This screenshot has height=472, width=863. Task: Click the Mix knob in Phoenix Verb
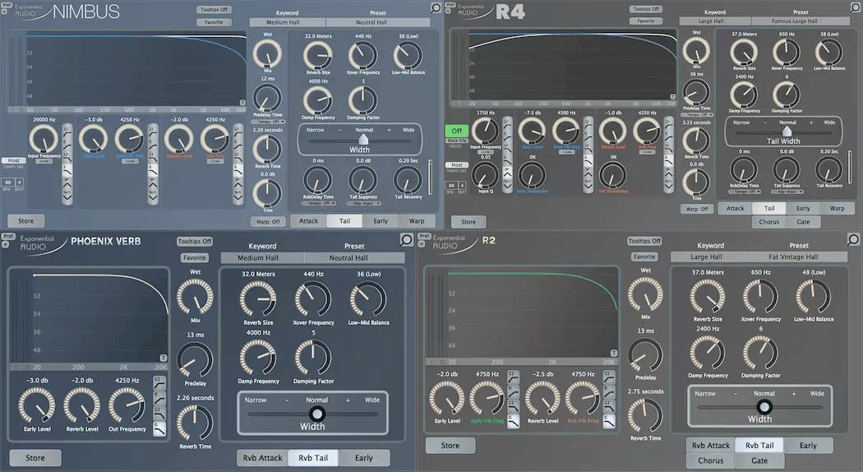pyautogui.click(x=195, y=297)
